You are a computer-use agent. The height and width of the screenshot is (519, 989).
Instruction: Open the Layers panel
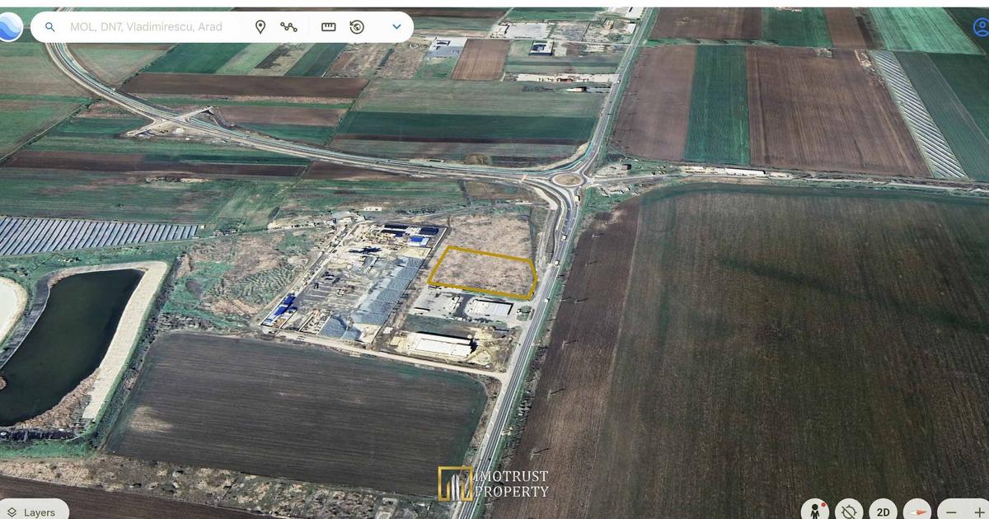[x=31, y=512]
